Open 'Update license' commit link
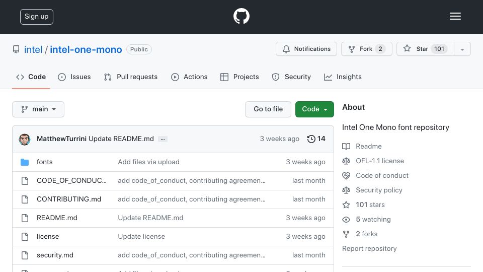483x272 pixels. (141, 237)
